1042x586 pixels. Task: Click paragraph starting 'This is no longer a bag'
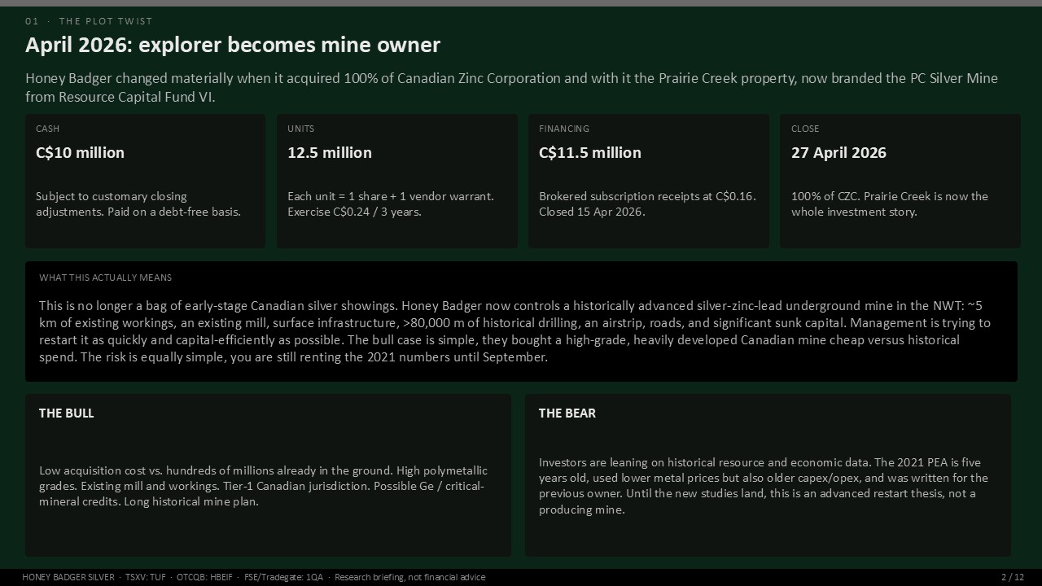[x=514, y=331]
